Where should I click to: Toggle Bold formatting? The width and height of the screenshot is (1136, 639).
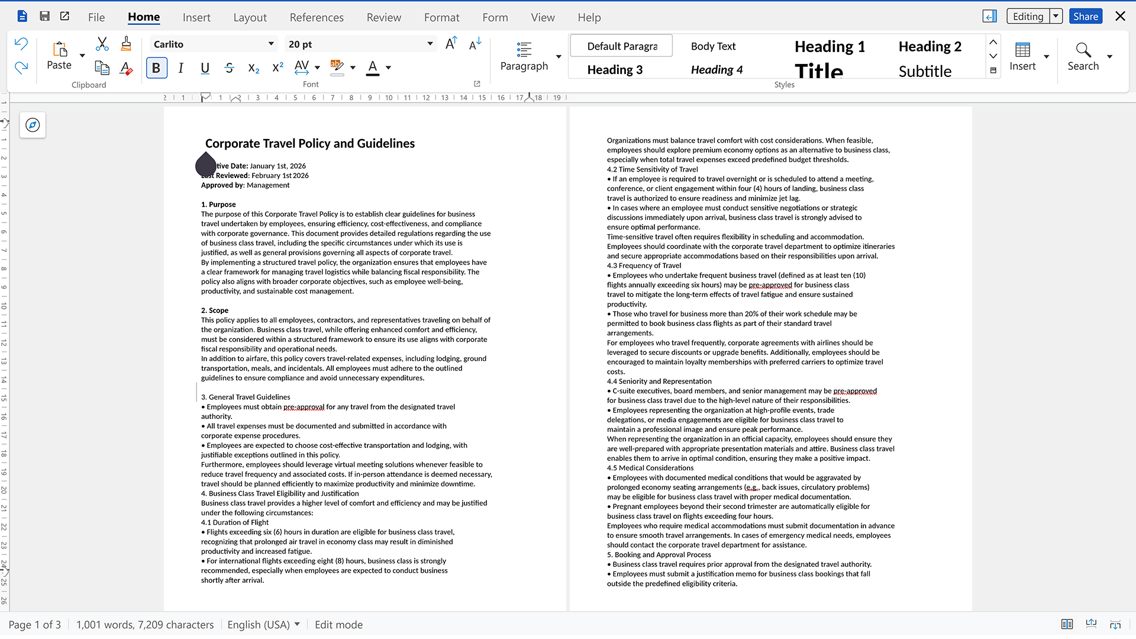[156, 68]
